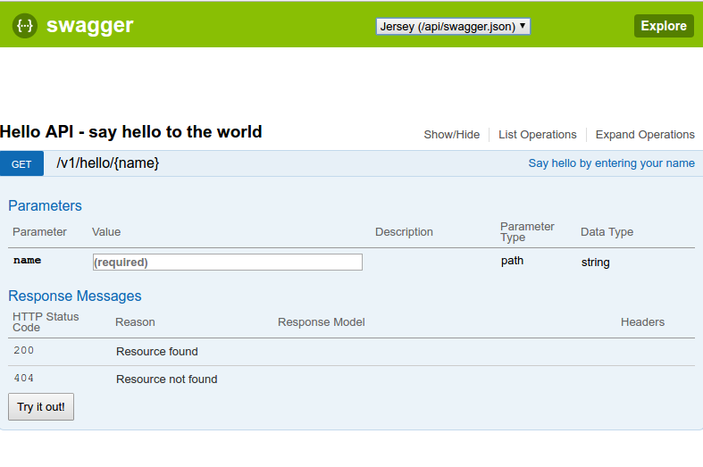Select the 200 status code row

click(x=24, y=351)
